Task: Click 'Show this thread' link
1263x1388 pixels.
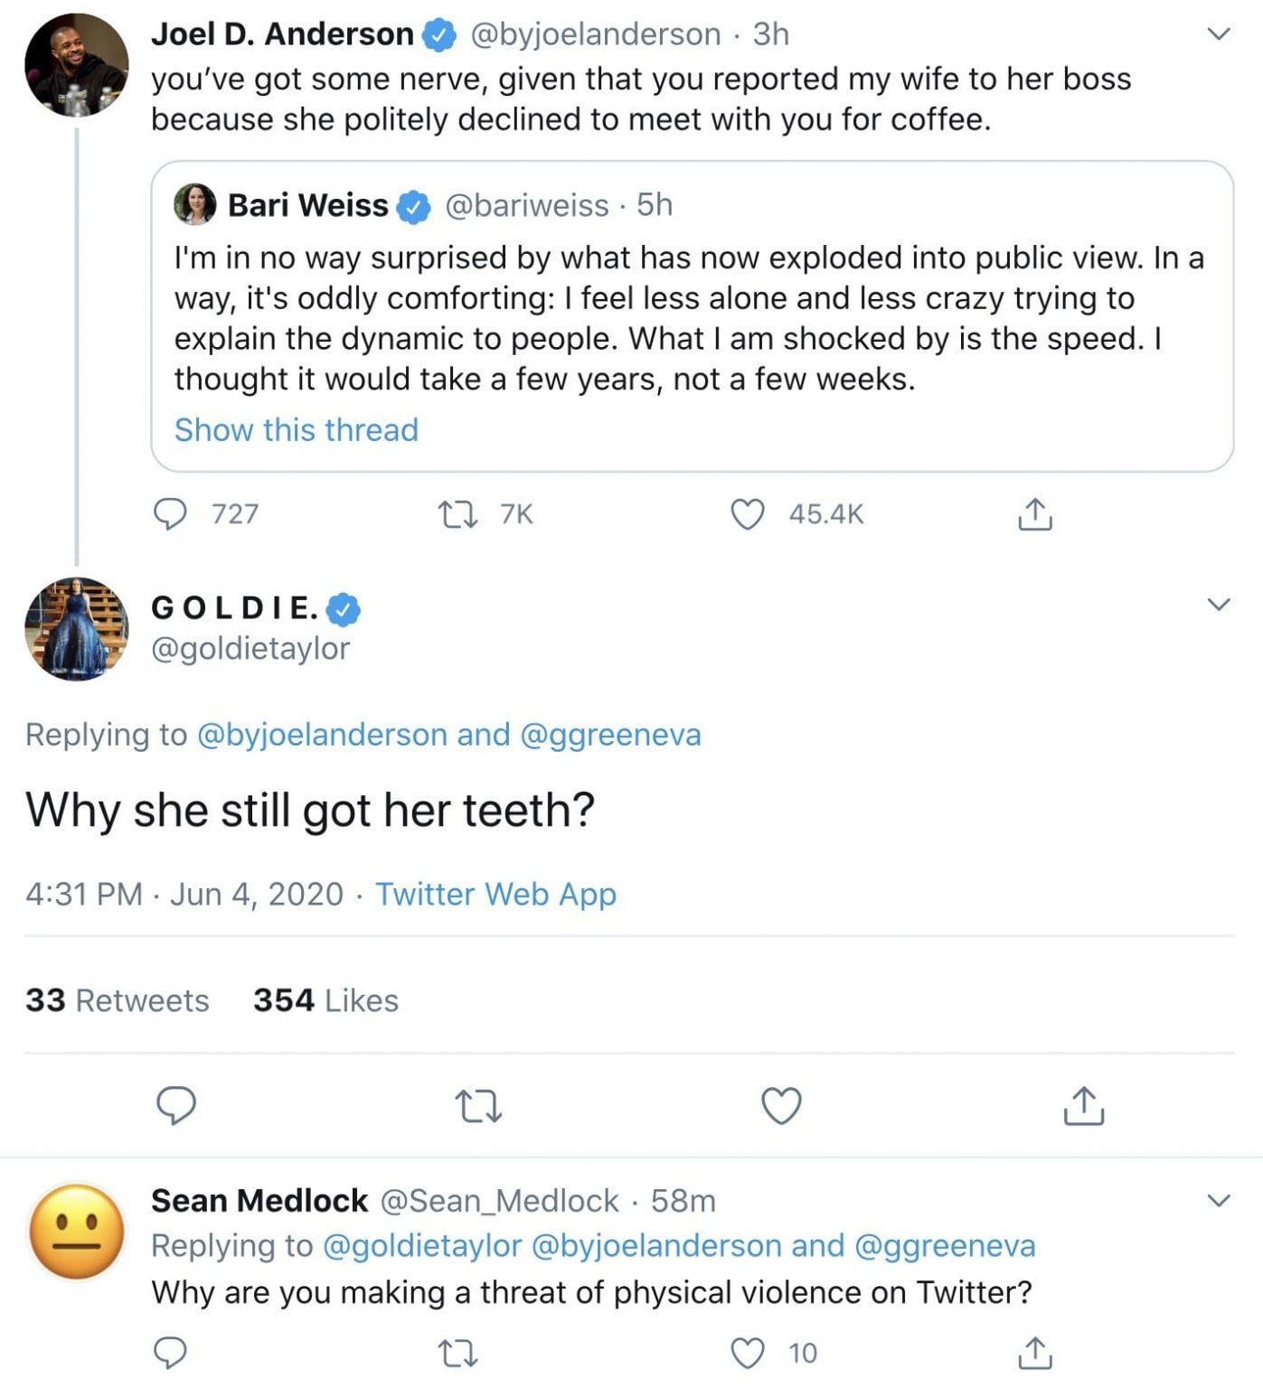Action: 296,430
